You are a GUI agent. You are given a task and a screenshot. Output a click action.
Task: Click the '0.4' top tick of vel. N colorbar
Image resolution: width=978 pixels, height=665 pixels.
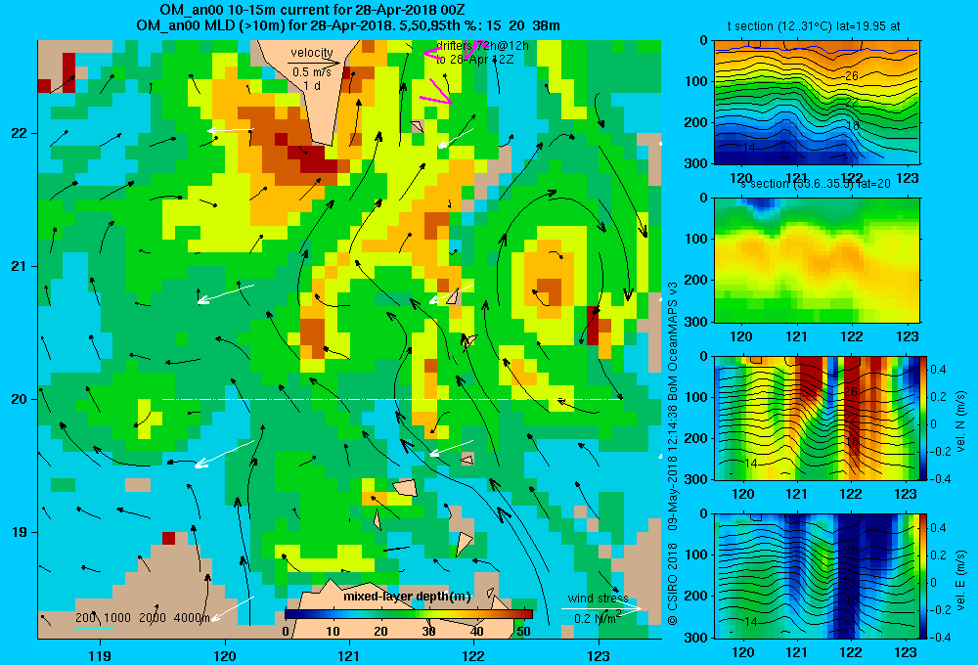point(938,370)
